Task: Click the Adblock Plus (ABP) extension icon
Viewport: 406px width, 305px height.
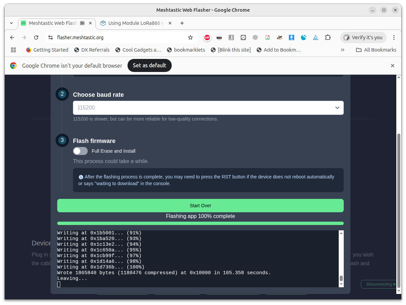Action: coord(207,37)
